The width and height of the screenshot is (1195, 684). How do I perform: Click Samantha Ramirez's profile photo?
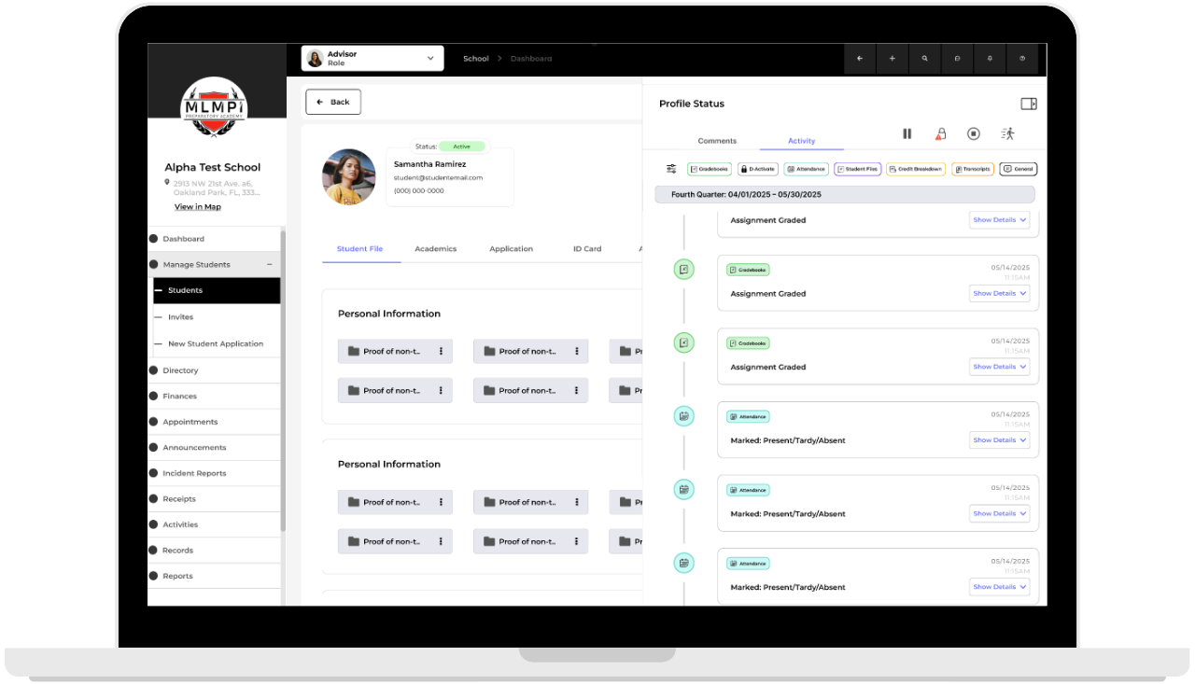348,176
